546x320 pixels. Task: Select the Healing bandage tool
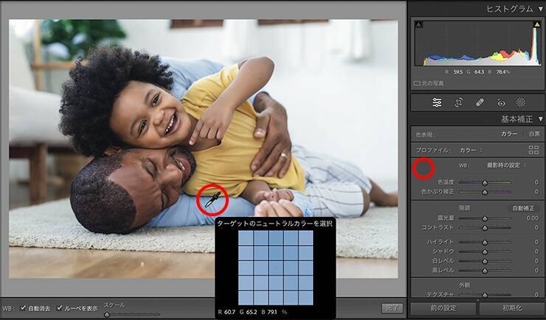tap(480, 102)
